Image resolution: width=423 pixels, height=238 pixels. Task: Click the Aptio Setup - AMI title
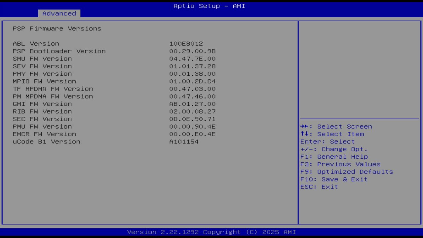tap(210, 6)
